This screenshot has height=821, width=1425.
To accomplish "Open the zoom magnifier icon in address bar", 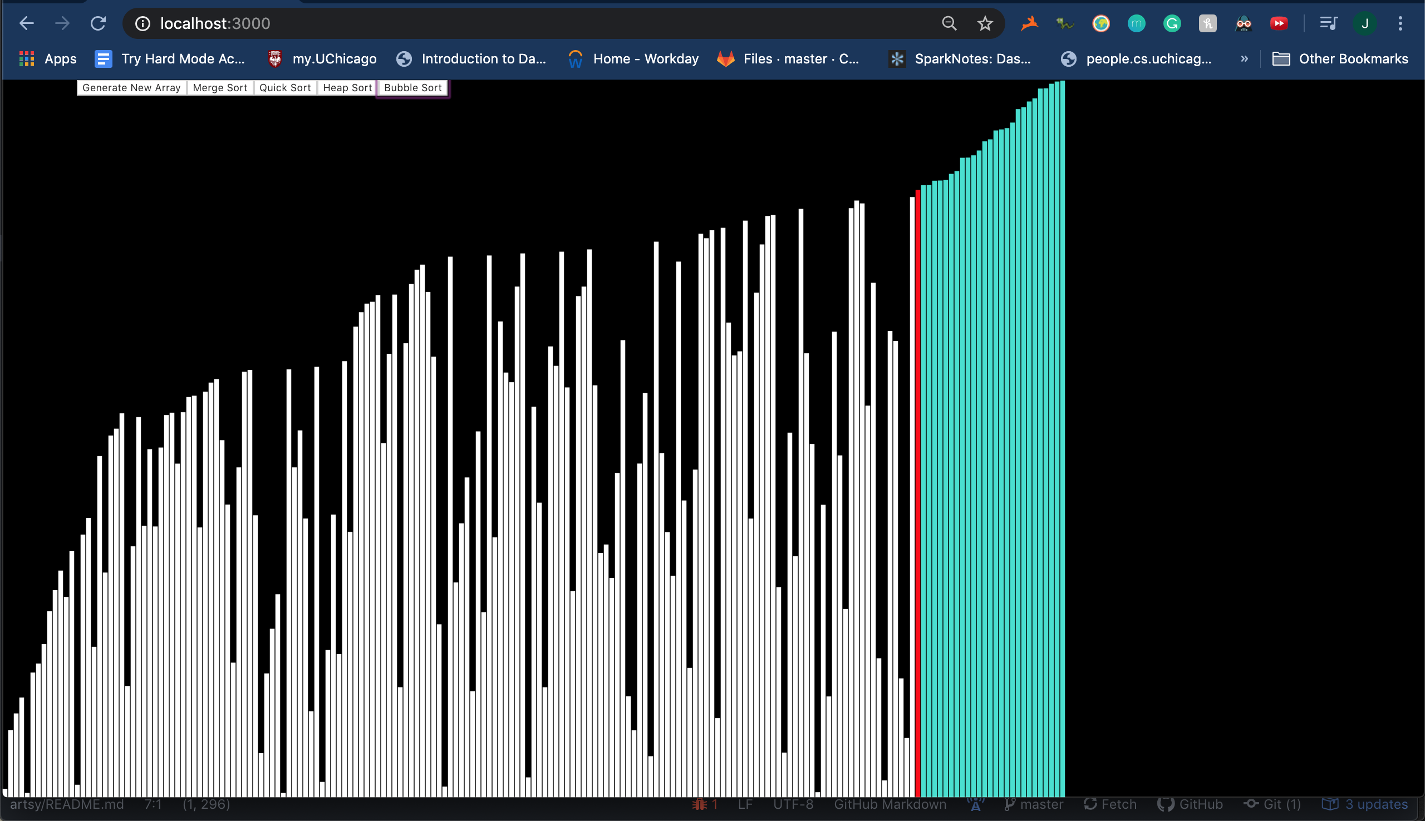I will pos(949,24).
